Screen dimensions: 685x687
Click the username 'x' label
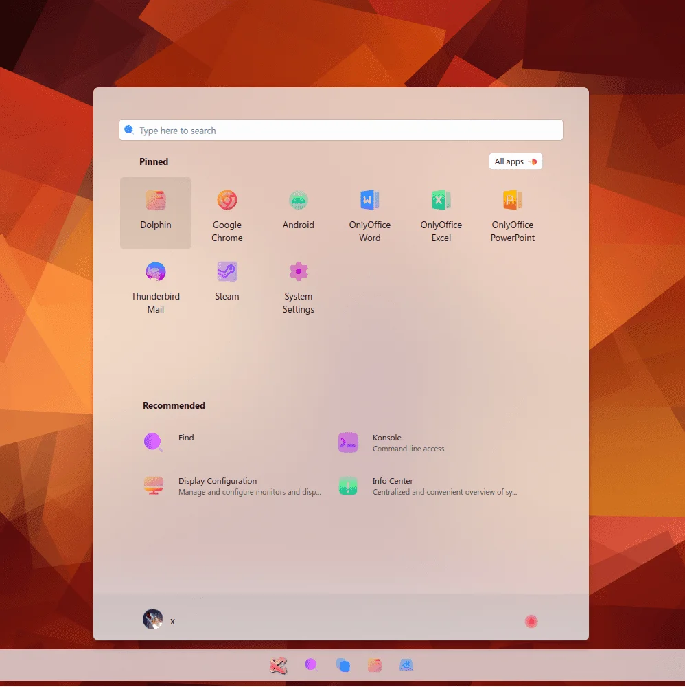coord(172,622)
